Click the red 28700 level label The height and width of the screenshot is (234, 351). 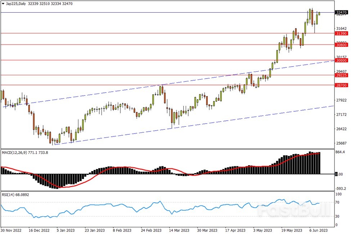tap(341, 85)
